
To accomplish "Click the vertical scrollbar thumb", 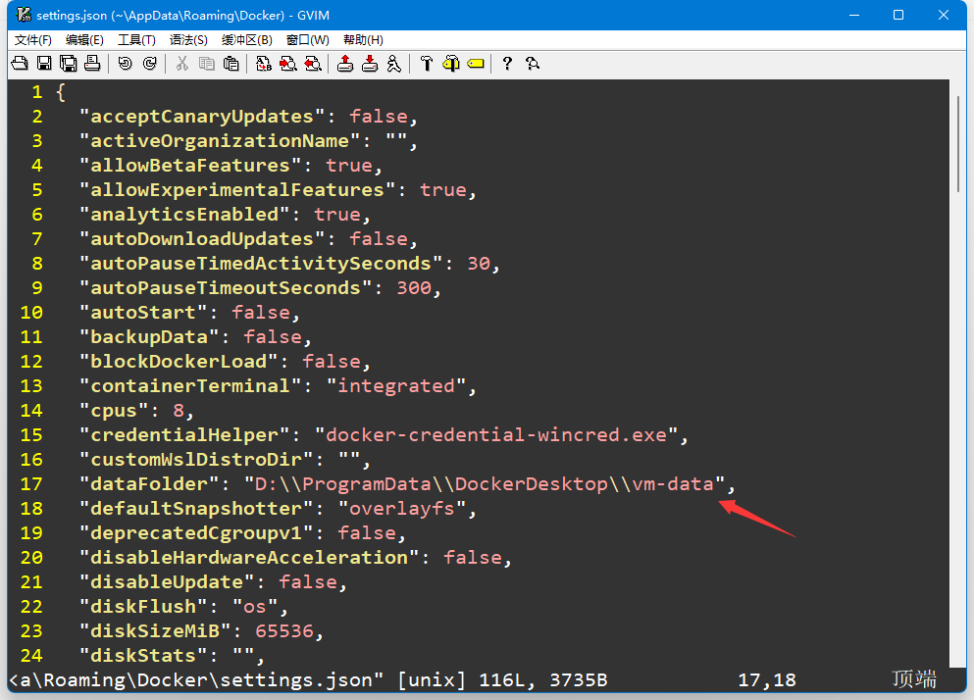I will 957,144.
